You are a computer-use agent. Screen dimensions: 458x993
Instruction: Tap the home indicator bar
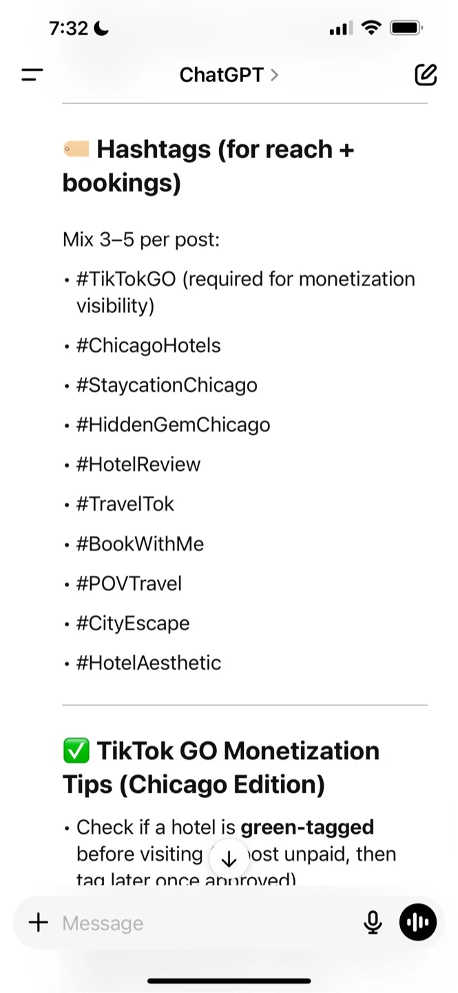tap(229, 981)
